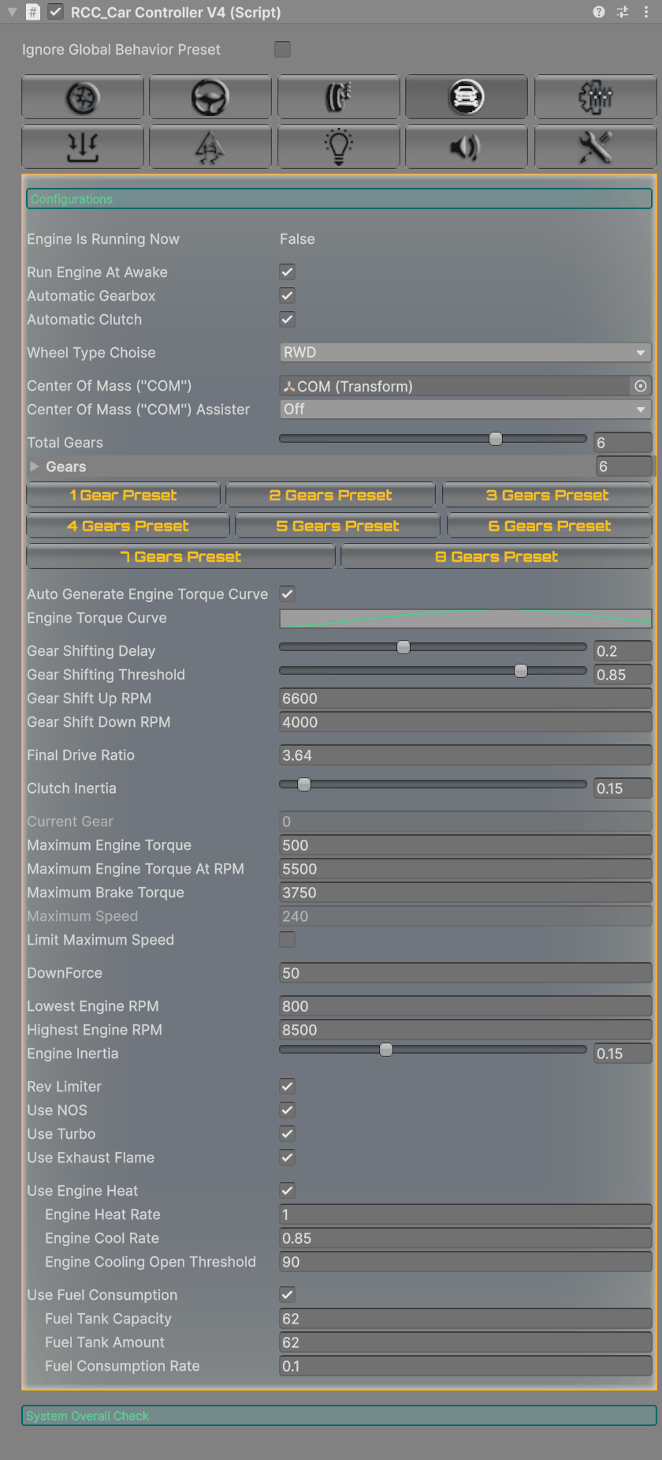Apply the 4 Gears Preset
The width and height of the screenshot is (662, 1460).
128,526
